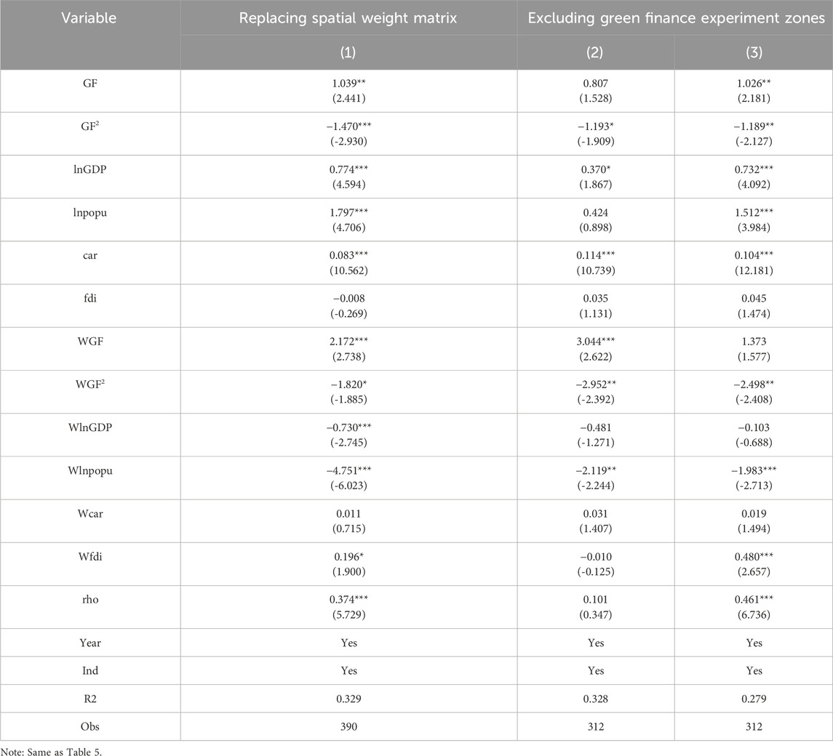Select the column (3) subheader

pyautogui.click(x=754, y=53)
